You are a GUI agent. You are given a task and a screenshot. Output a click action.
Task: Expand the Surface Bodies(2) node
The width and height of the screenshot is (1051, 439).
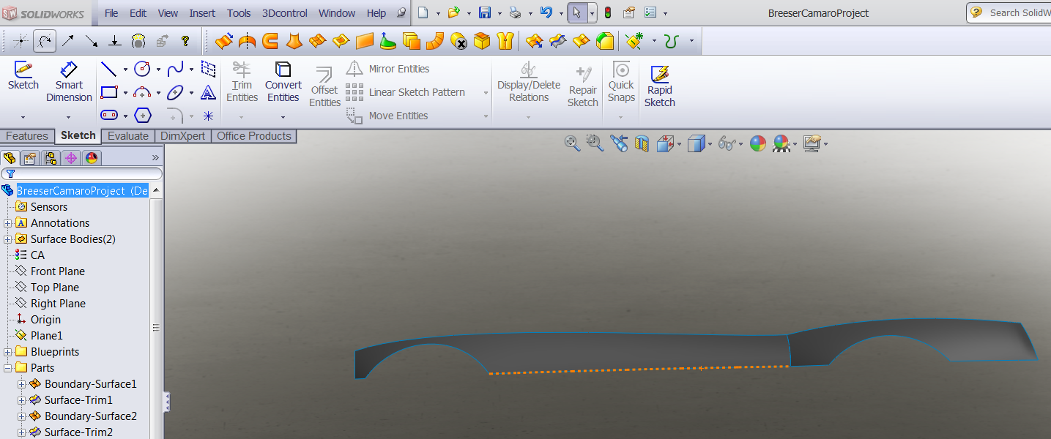tap(8, 239)
